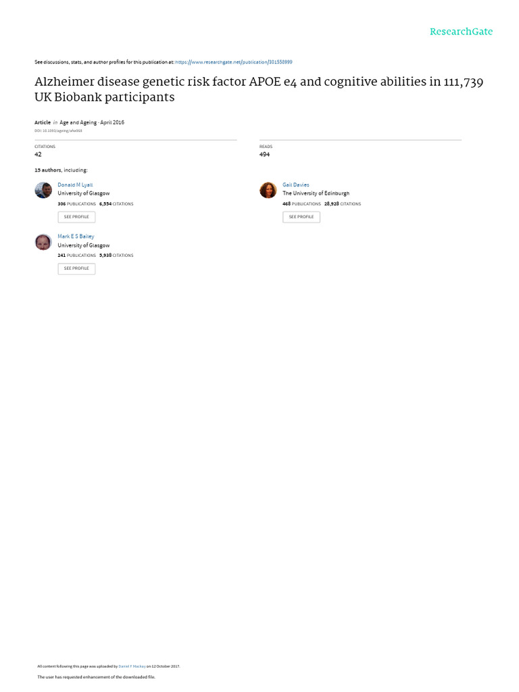
Task: Open the Gail Davies author name link
Action: (x=296, y=184)
